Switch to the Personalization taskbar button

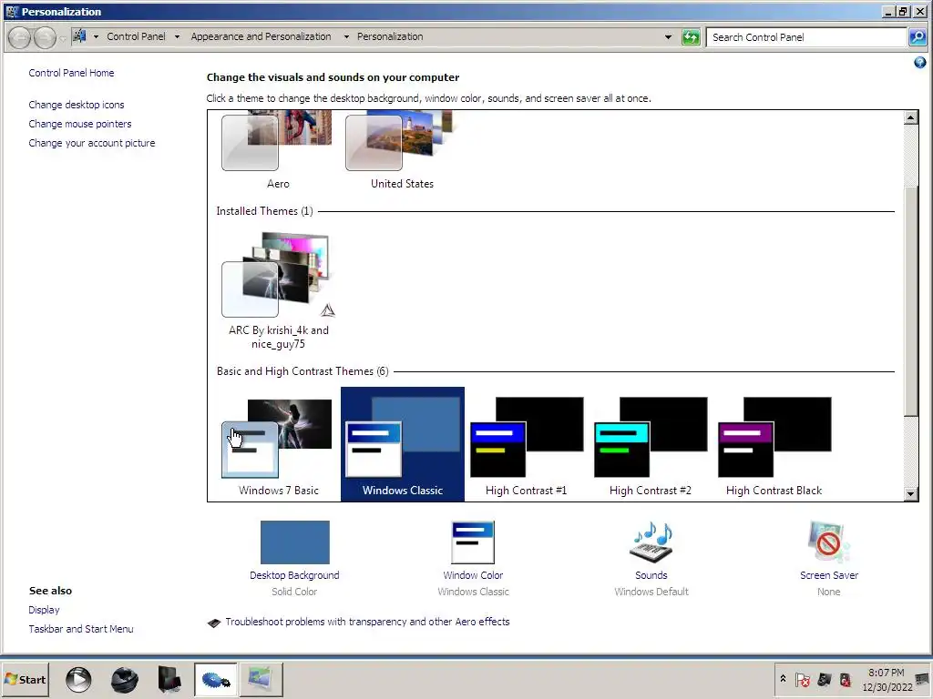pyautogui.click(x=260, y=679)
